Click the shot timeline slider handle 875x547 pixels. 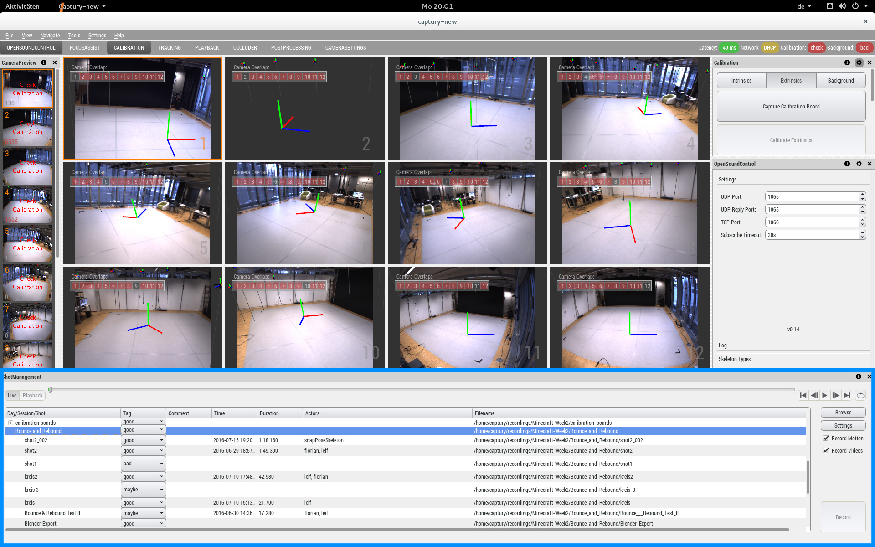click(50, 390)
